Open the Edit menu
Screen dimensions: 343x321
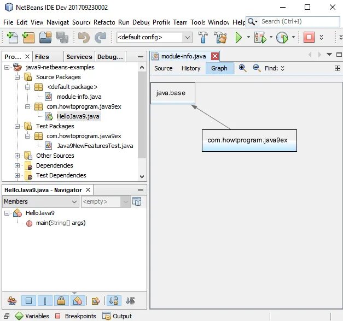click(22, 22)
